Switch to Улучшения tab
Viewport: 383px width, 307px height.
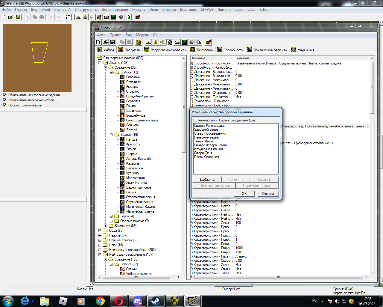[x=303, y=50]
